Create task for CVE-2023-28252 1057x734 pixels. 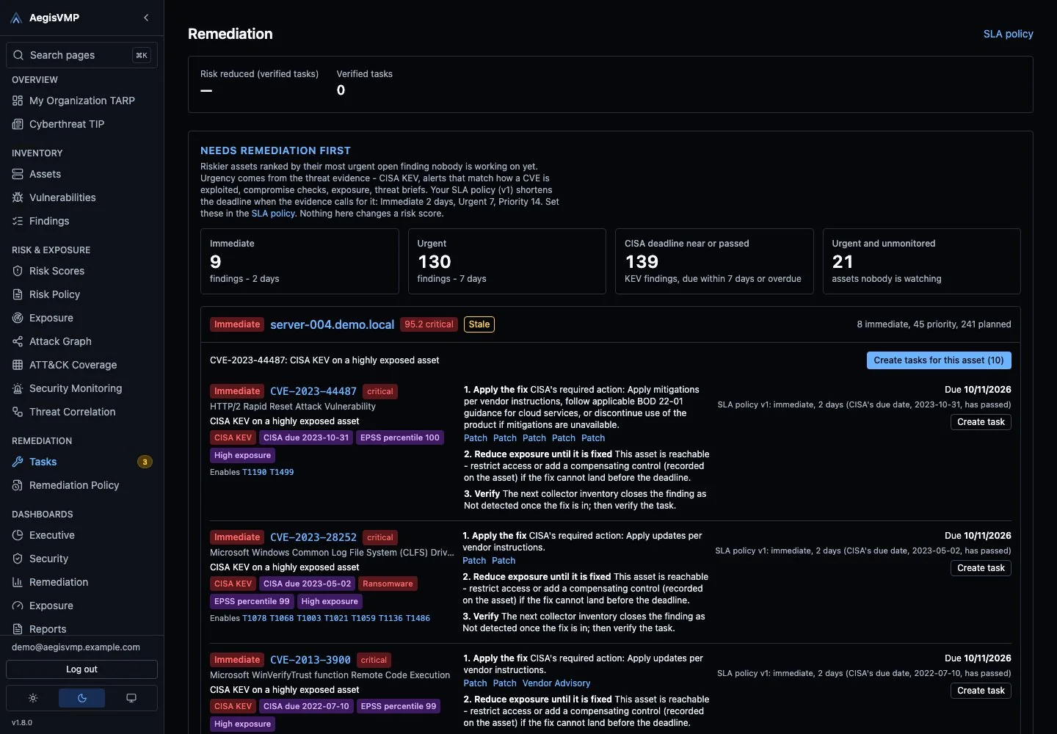[981, 568]
